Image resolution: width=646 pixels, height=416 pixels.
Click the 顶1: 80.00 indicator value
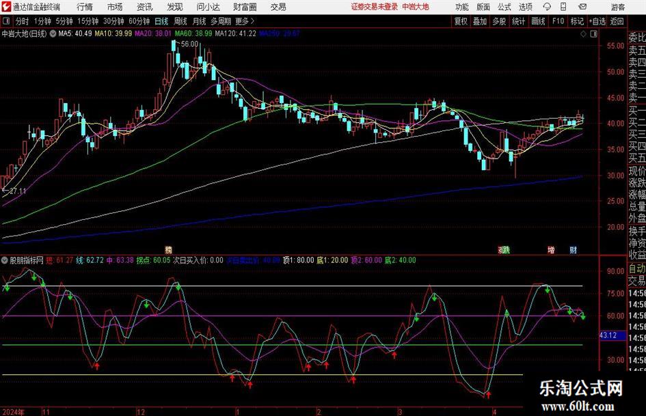298,260
